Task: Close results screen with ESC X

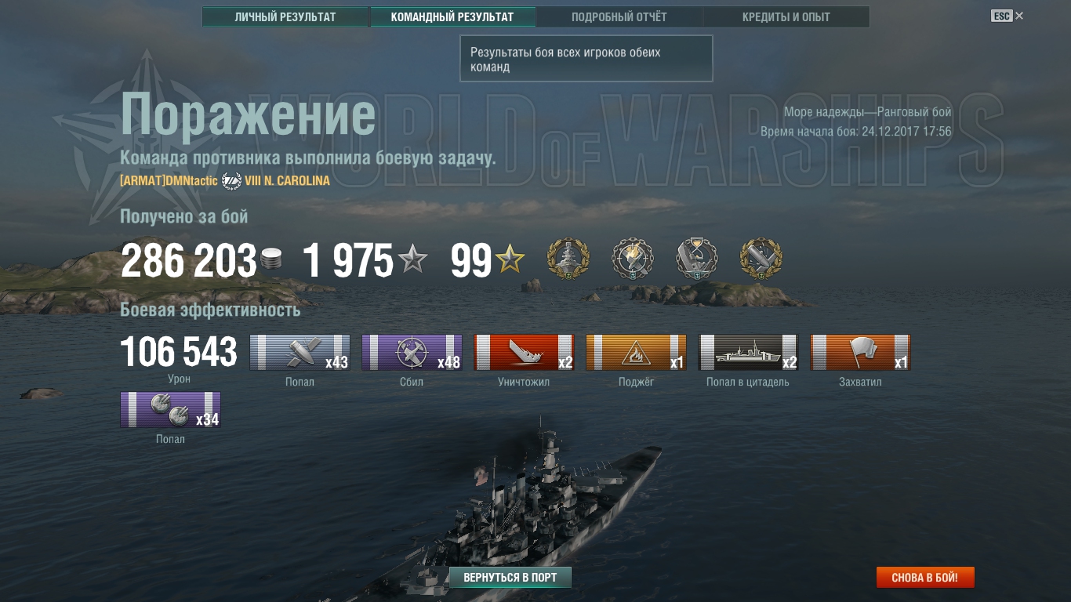Action: (x=1007, y=16)
